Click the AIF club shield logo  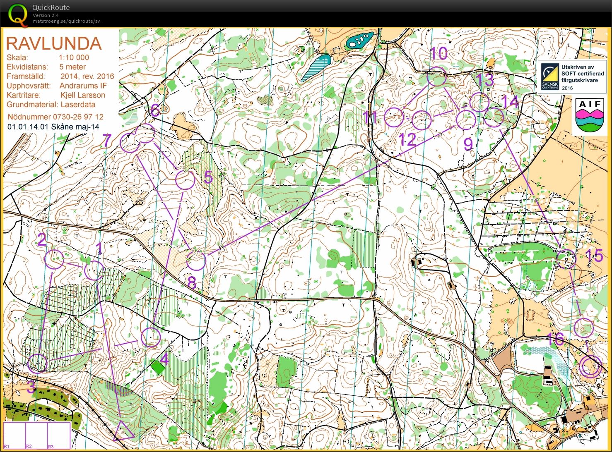[x=590, y=115]
